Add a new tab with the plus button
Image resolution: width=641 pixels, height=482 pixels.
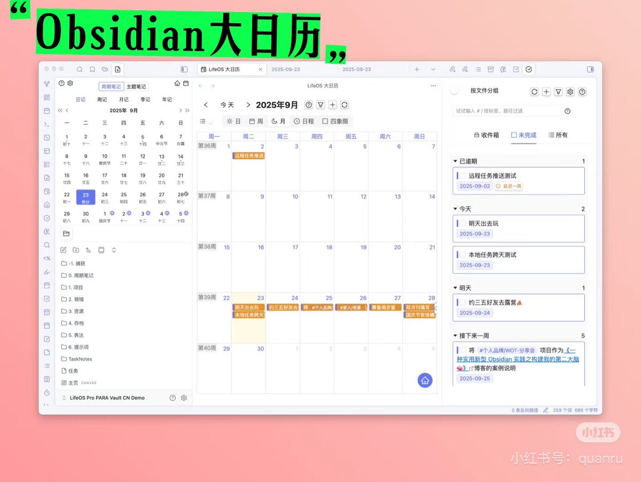[x=417, y=69]
